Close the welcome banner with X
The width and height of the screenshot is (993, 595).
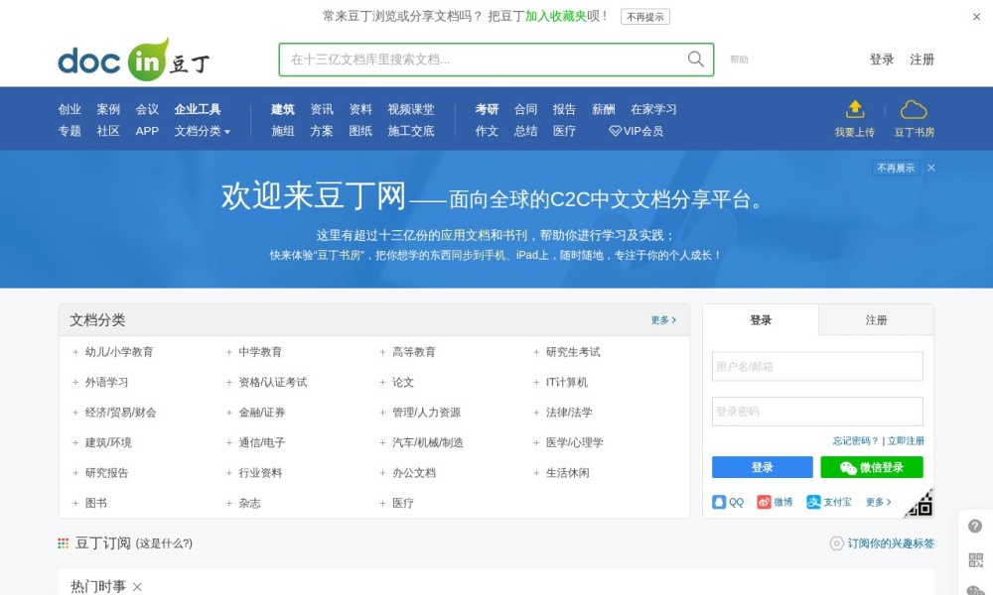tap(931, 168)
